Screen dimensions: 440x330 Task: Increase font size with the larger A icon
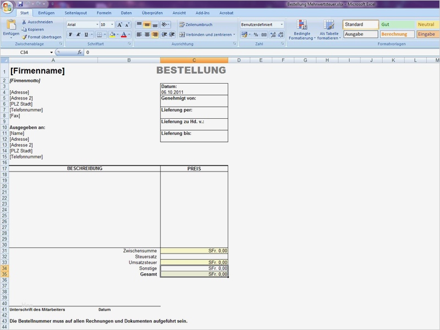120,25
